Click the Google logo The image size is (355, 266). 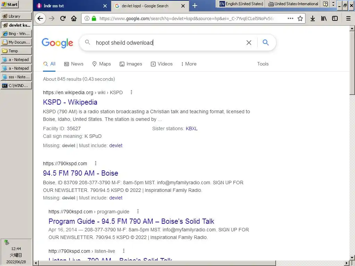57,43
